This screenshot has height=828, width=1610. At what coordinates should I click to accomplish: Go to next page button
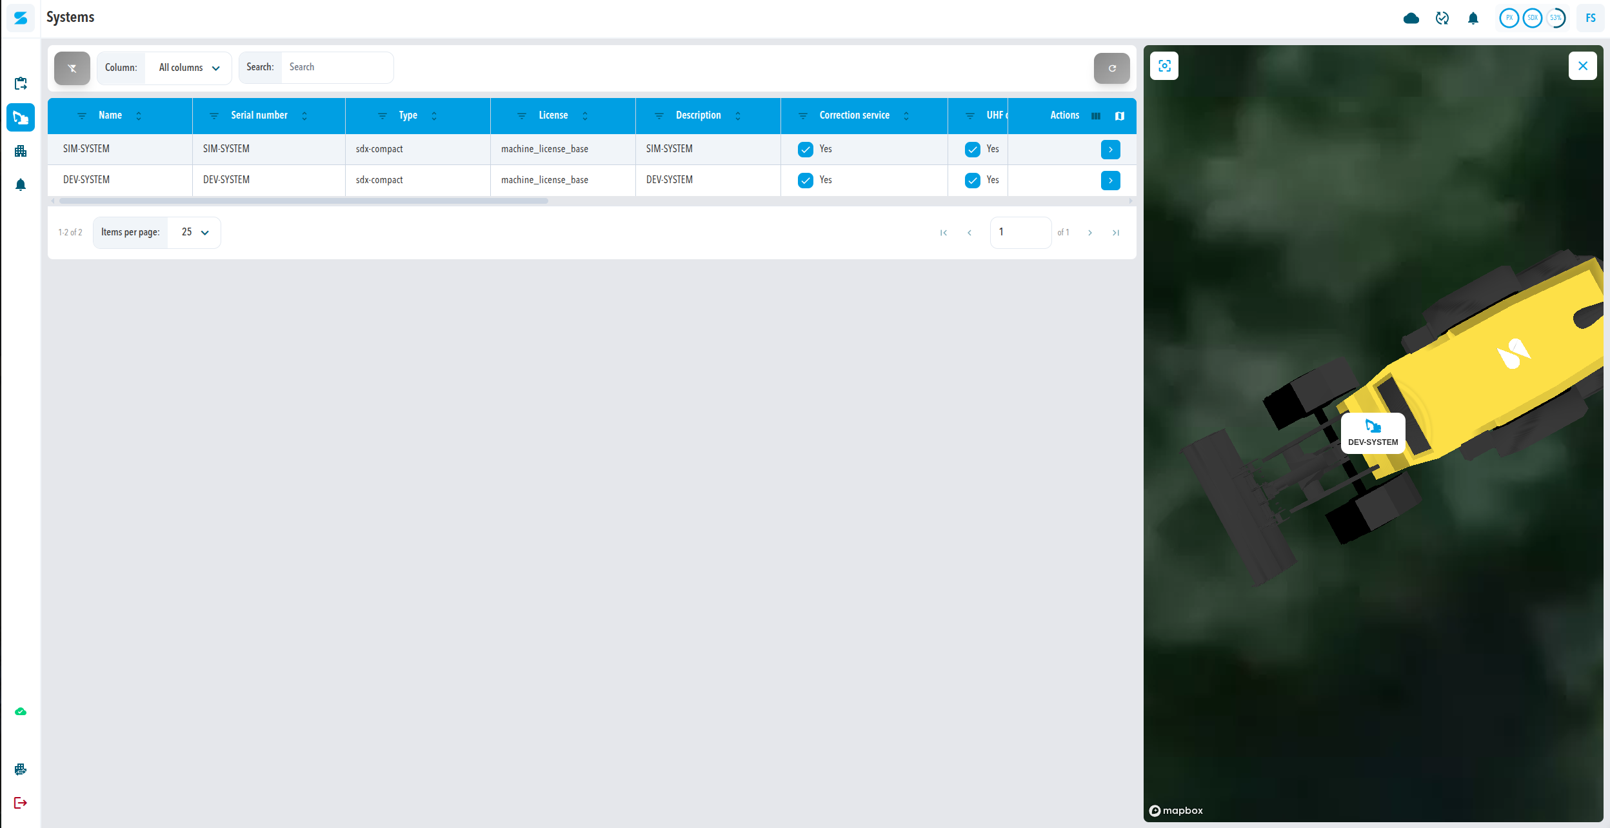[x=1090, y=233]
